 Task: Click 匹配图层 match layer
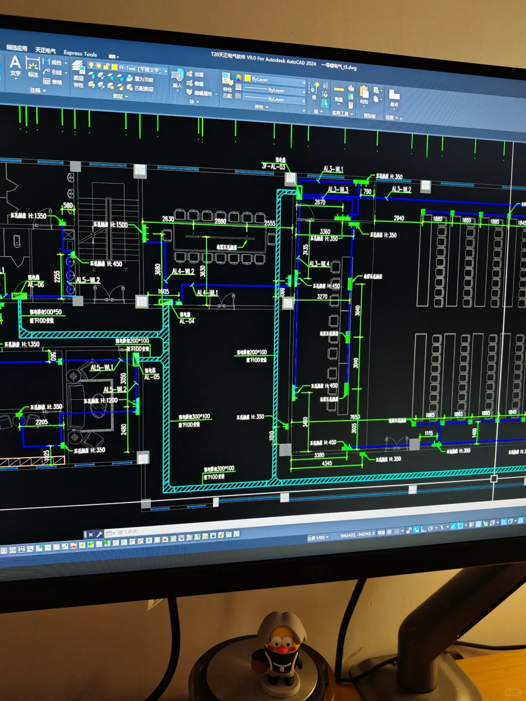[140, 89]
